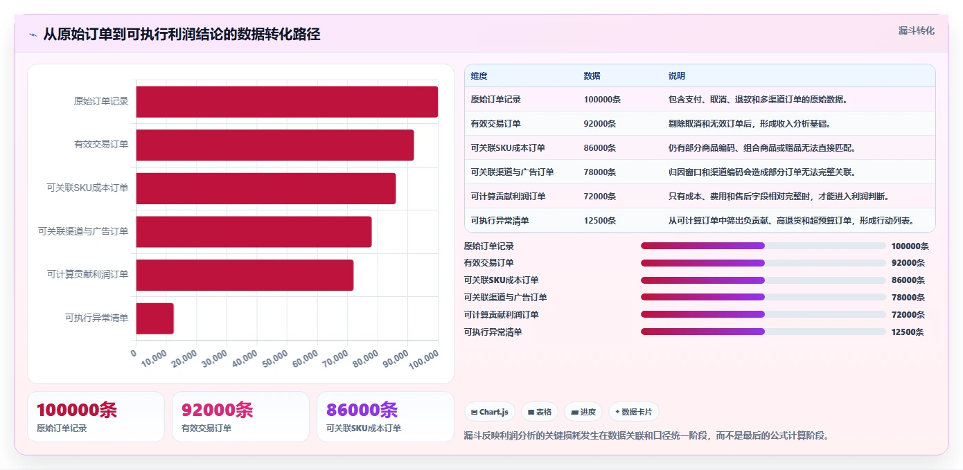
Task: Click the 可关联SKU成本订单 progress bar
Action: pos(763,280)
